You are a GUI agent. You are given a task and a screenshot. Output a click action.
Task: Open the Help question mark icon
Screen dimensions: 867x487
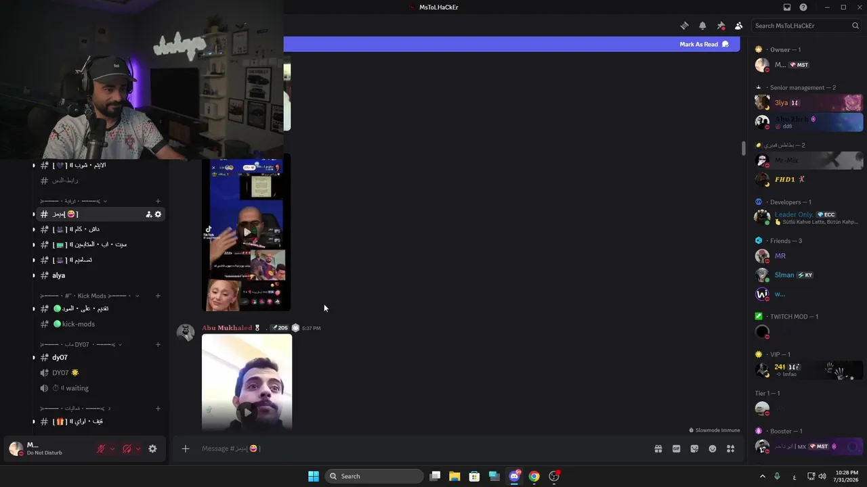pos(803,7)
